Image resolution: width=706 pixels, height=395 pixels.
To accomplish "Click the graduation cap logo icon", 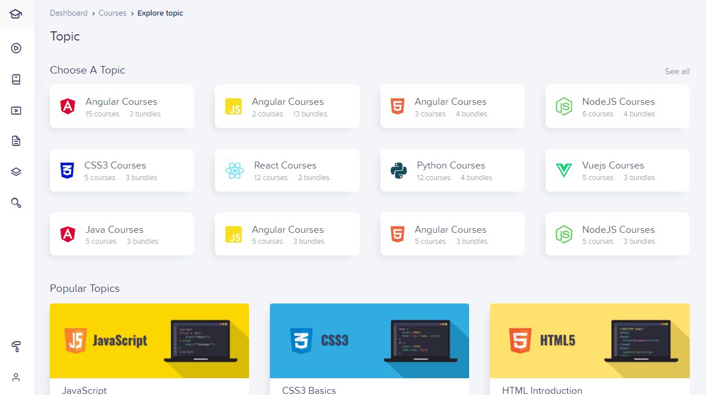I will point(16,14).
